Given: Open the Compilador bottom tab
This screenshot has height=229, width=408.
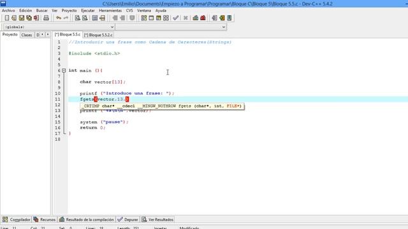Looking at the screenshot, I should (x=17, y=219).
